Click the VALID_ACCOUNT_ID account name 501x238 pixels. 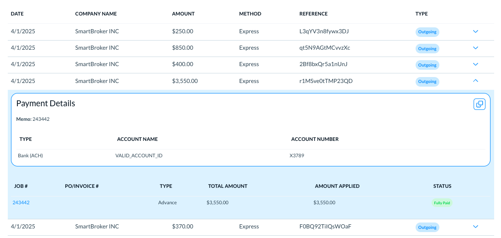tap(139, 155)
